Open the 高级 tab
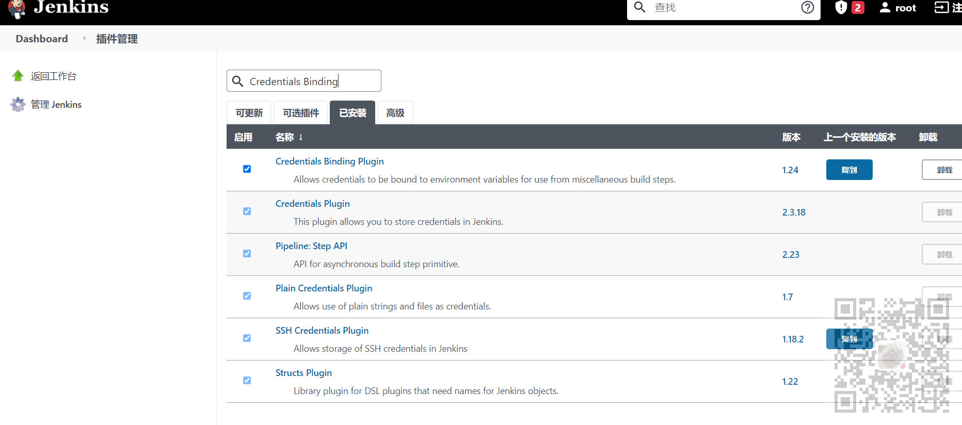 click(x=395, y=112)
